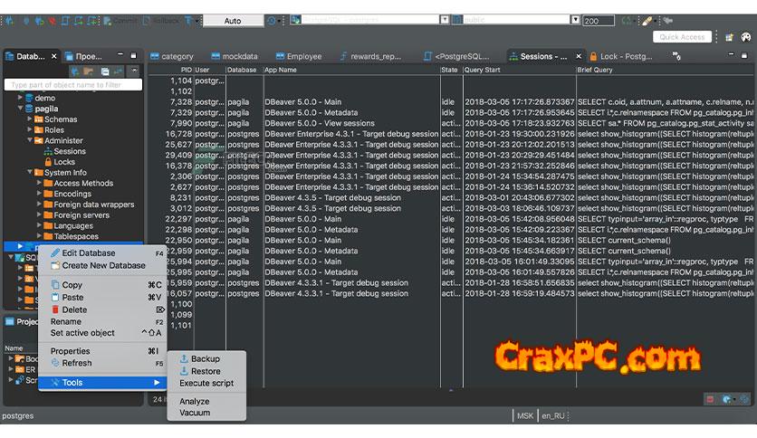Click the object name filter field
The width and height of the screenshot is (757, 438).
(72, 85)
